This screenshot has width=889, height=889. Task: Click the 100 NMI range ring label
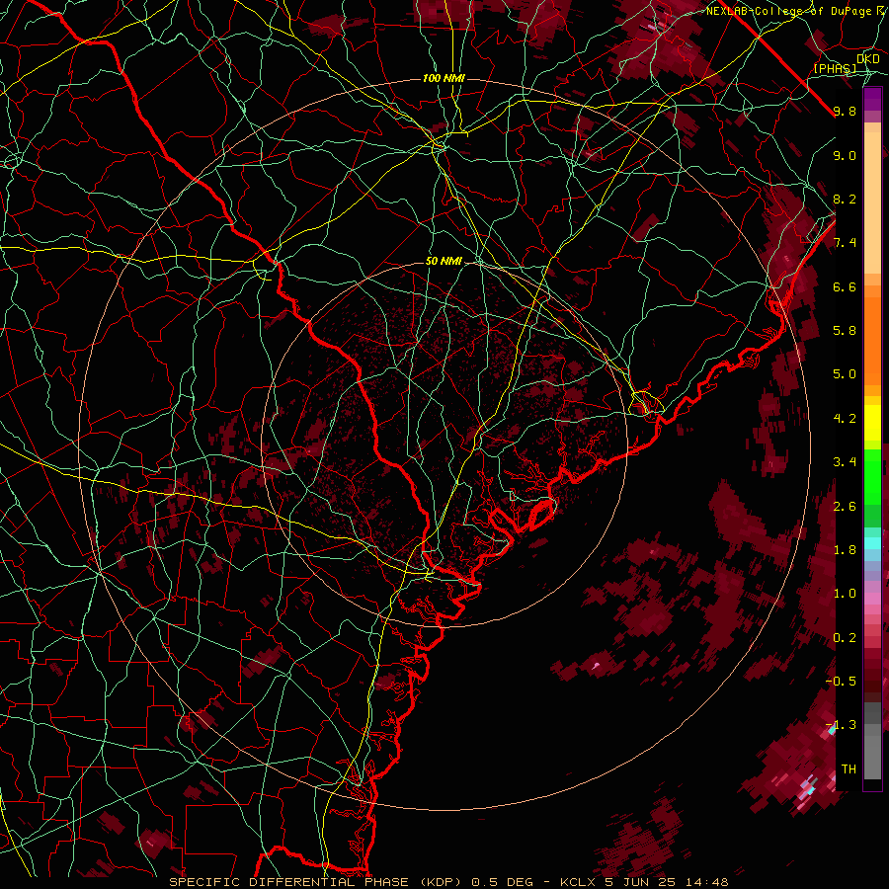444,78
